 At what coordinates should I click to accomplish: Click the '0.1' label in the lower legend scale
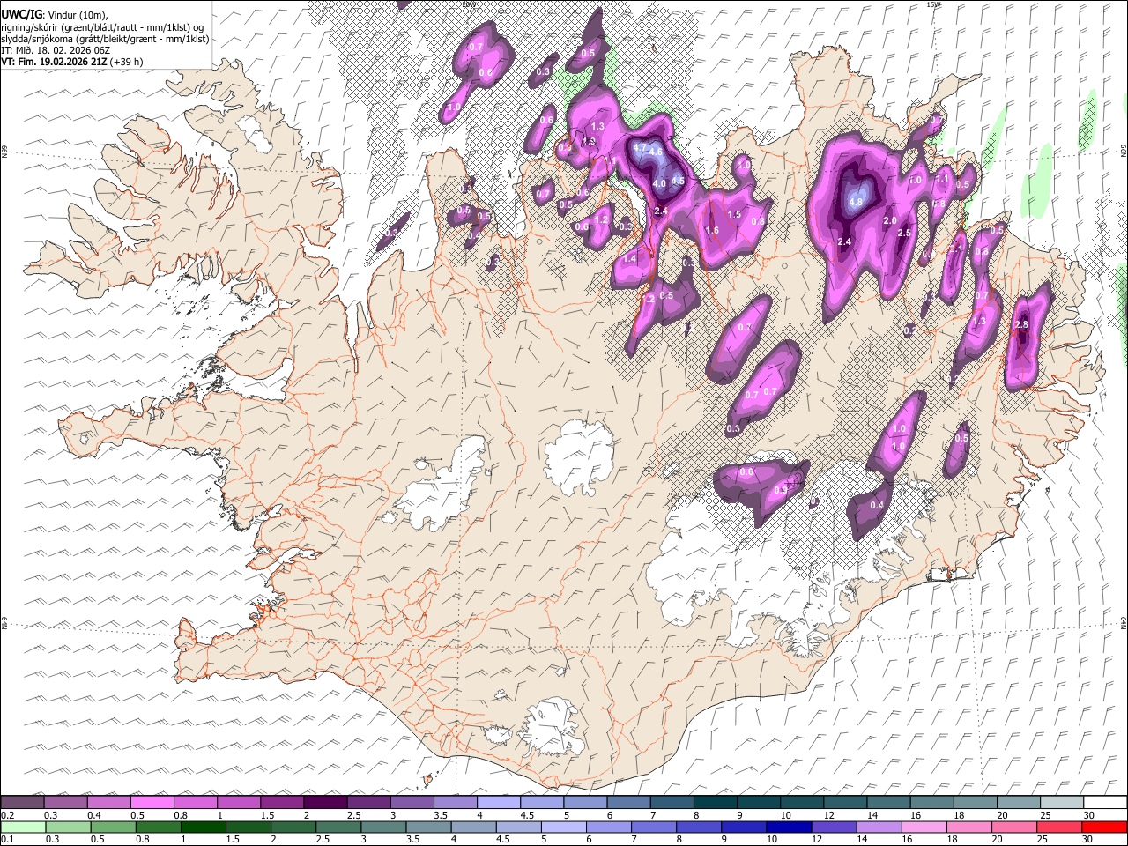[7, 840]
